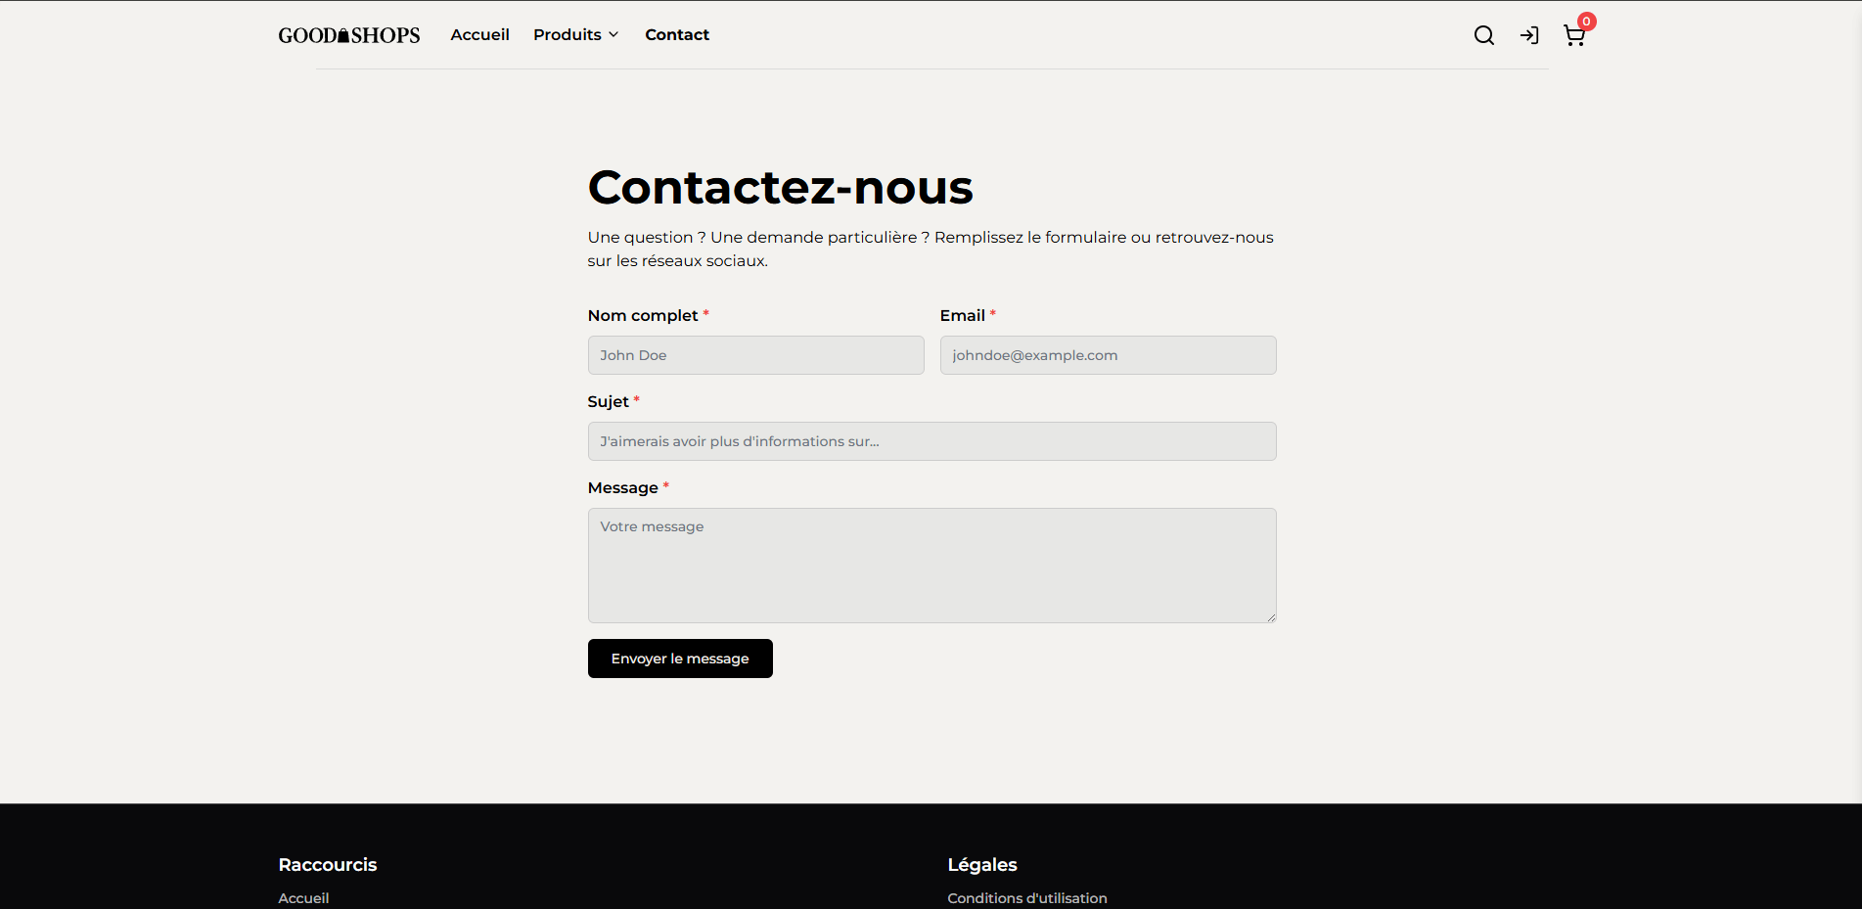Expand the Produits dropdown menu
The height and width of the screenshot is (909, 1862).
[x=568, y=35]
